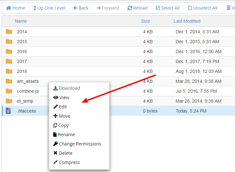Viewport: 235px width, 172px height.
Task: Click the 2017 folder icon
Action: click(9, 61)
